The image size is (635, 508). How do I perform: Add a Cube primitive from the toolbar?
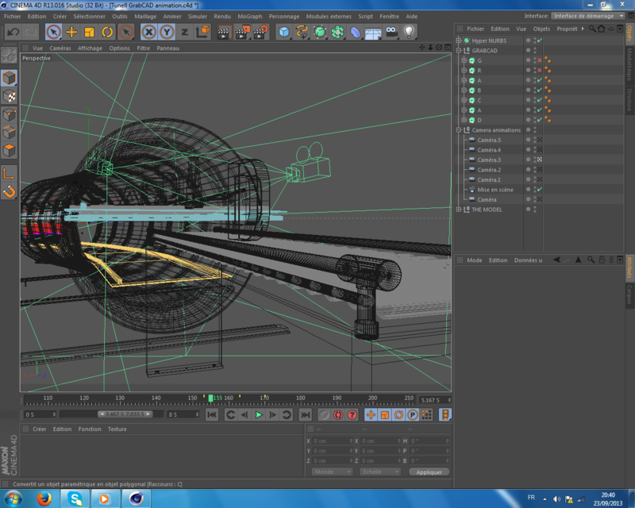pyautogui.click(x=283, y=30)
